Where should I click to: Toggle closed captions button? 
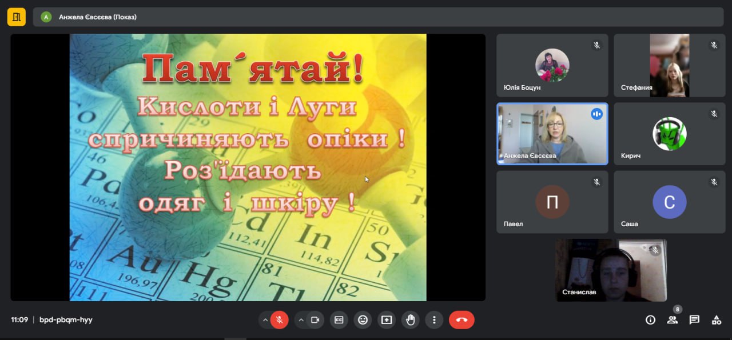(339, 320)
